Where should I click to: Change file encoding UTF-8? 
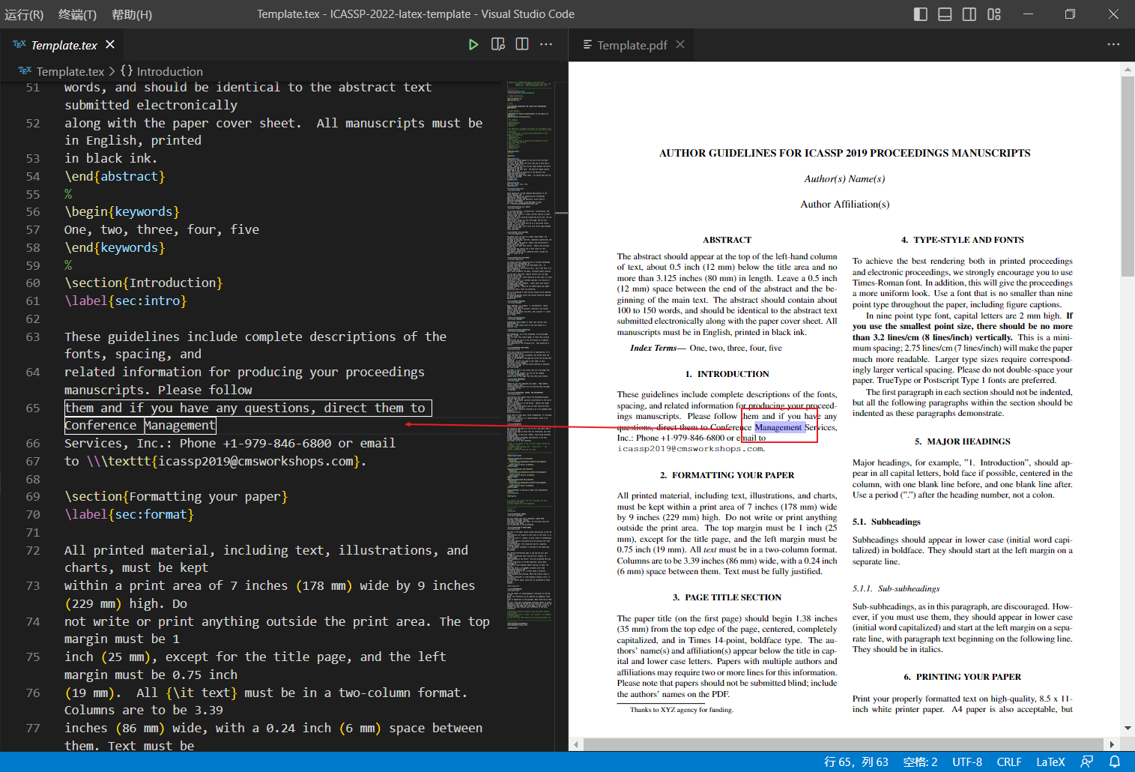(x=967, y=762)
